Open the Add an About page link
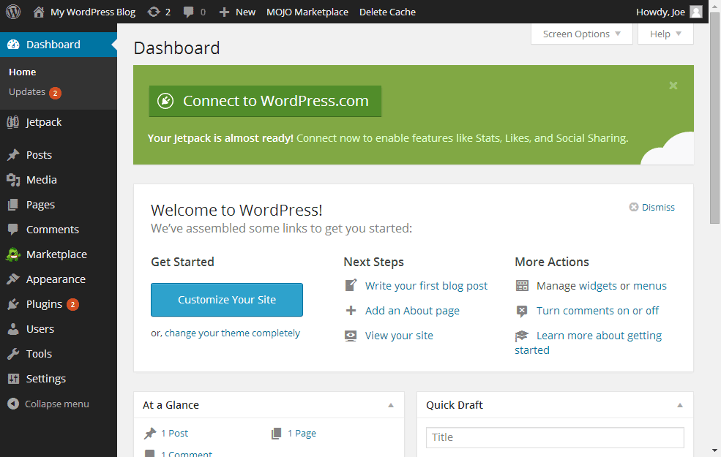721x457 pixels. click(x=412, y=311)
